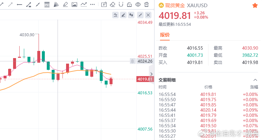Click the price 4019.69 in trade list
Image resolution: width=262 pixels, height=140 pixels.
[208, 120]
